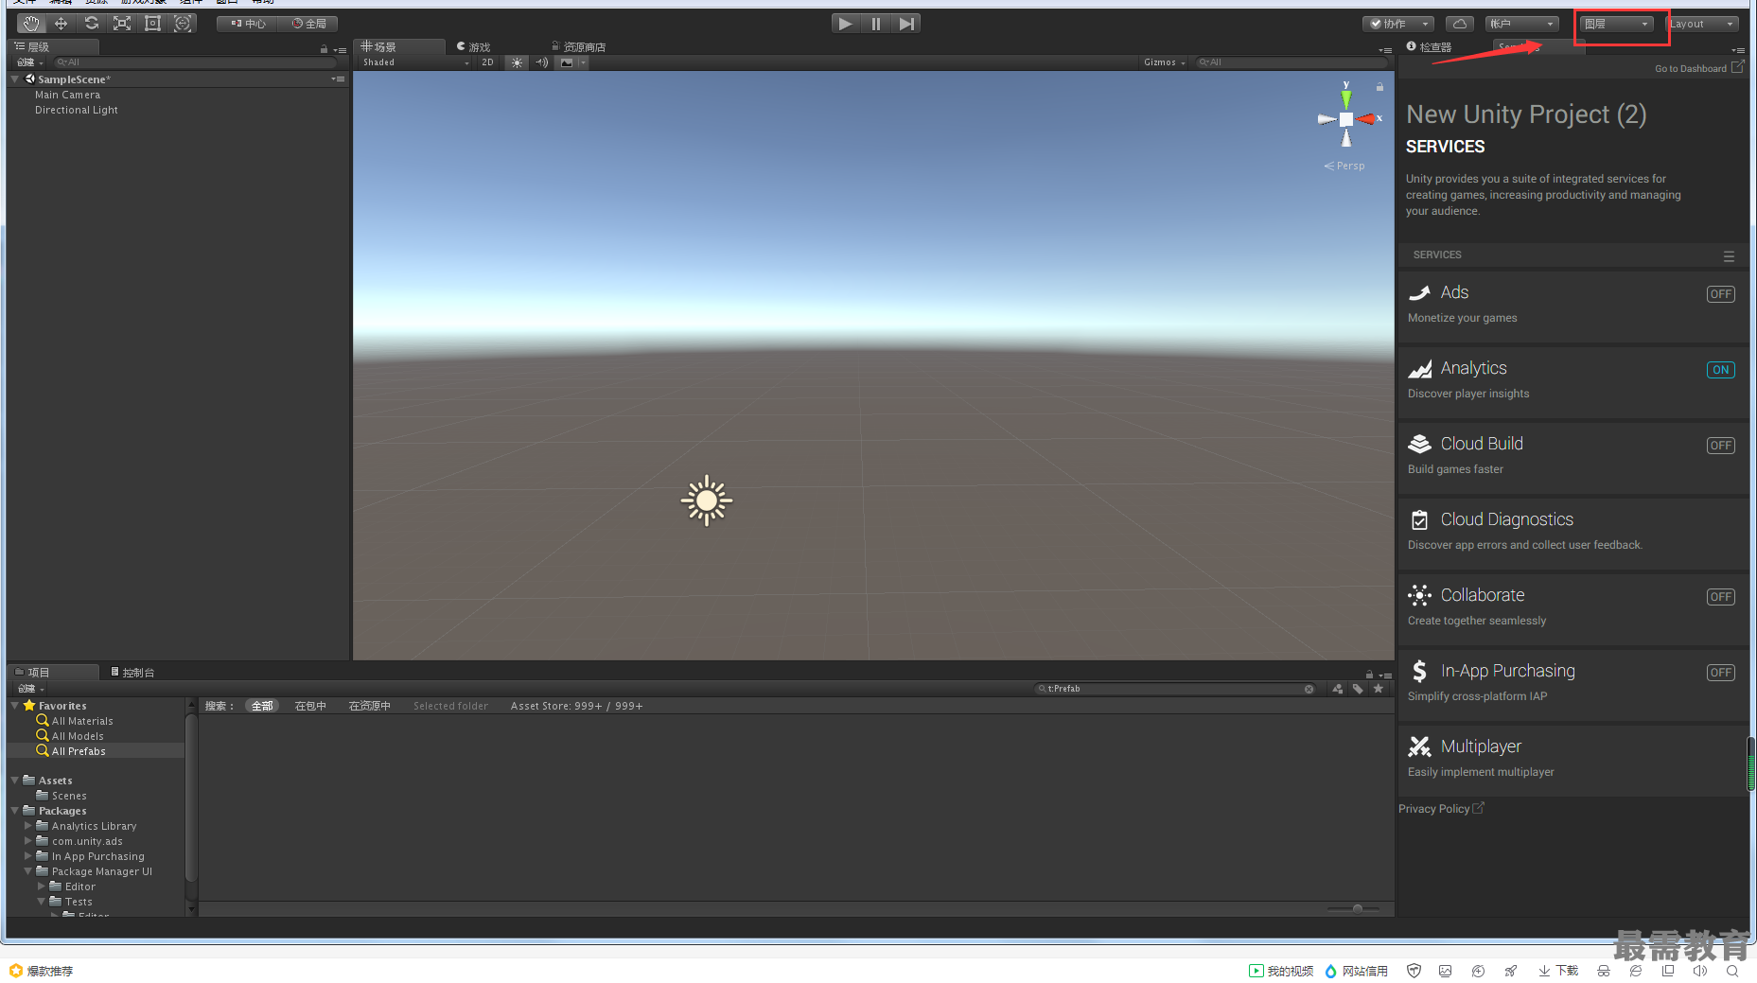Click the scene view search field
The width and height of the screenshot is (1757, 983).
tap(1291, 62)
